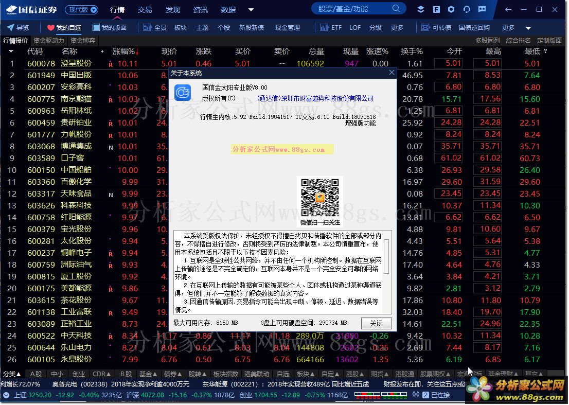Screen dimensions: 569x405
Task: Open the 发现 top menu
Action: (x=173, y=10)
